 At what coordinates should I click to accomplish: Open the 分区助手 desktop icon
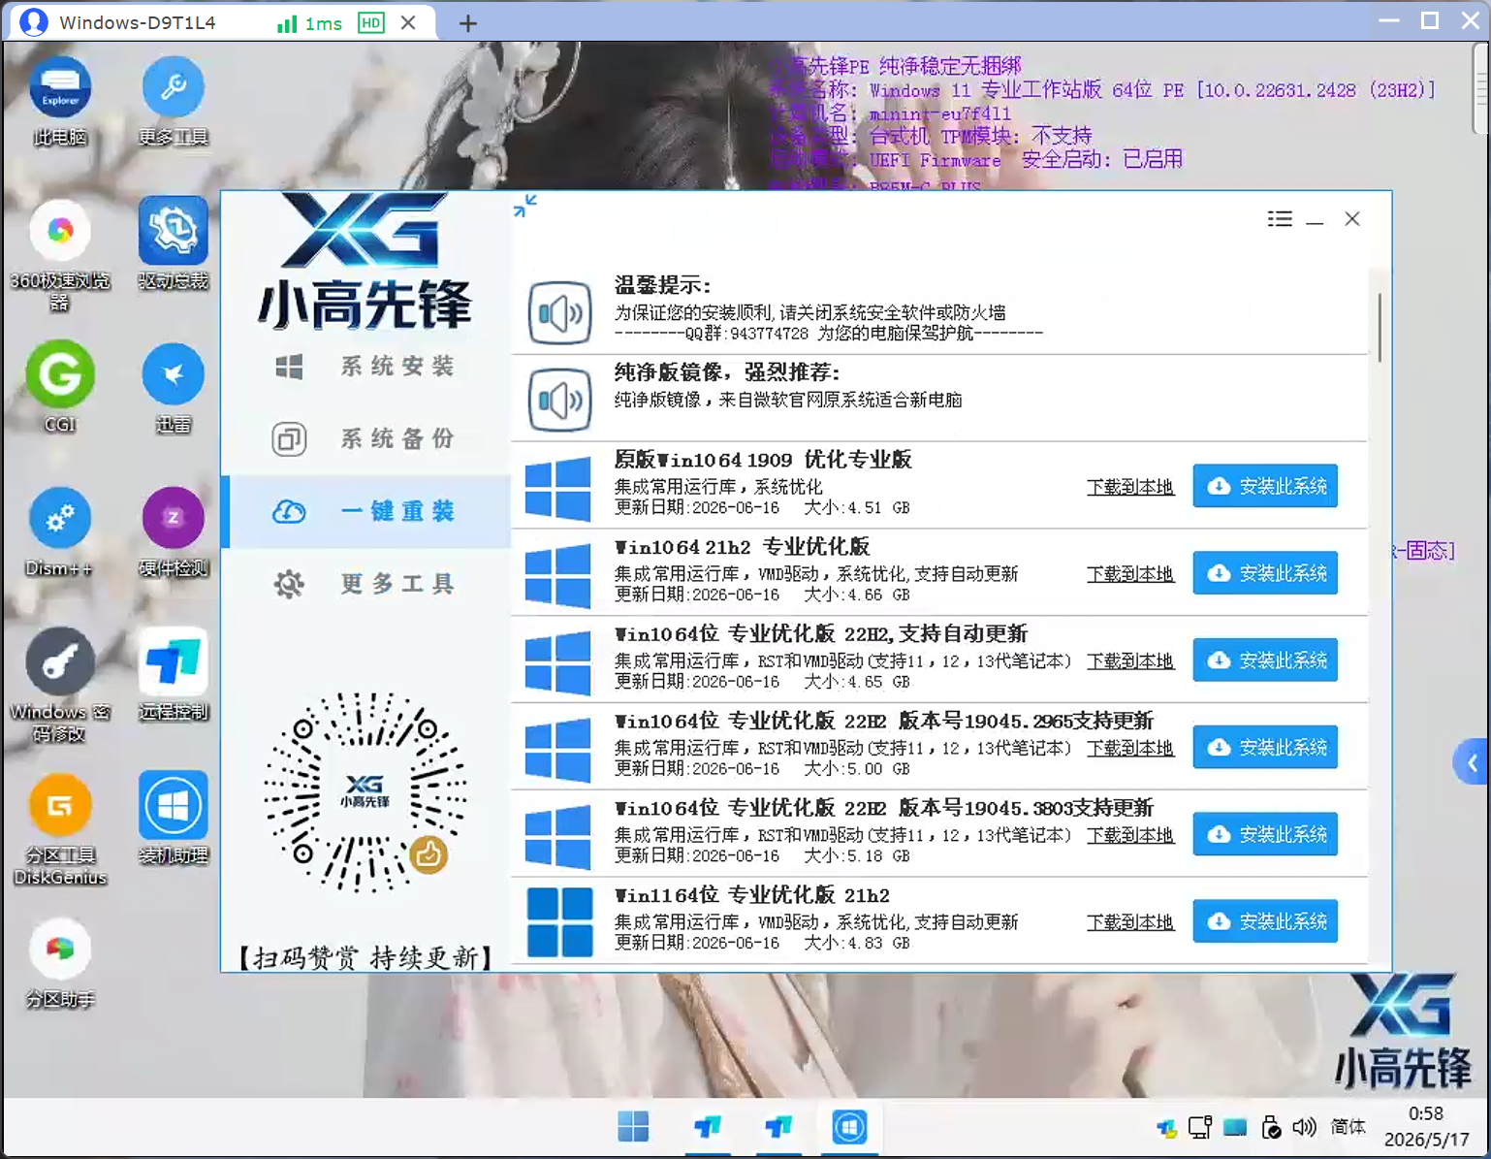point(60,961)
